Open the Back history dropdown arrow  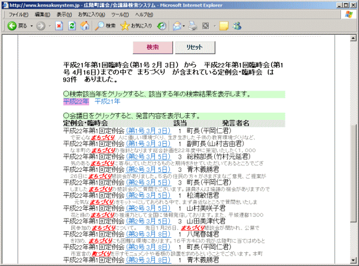32,26
